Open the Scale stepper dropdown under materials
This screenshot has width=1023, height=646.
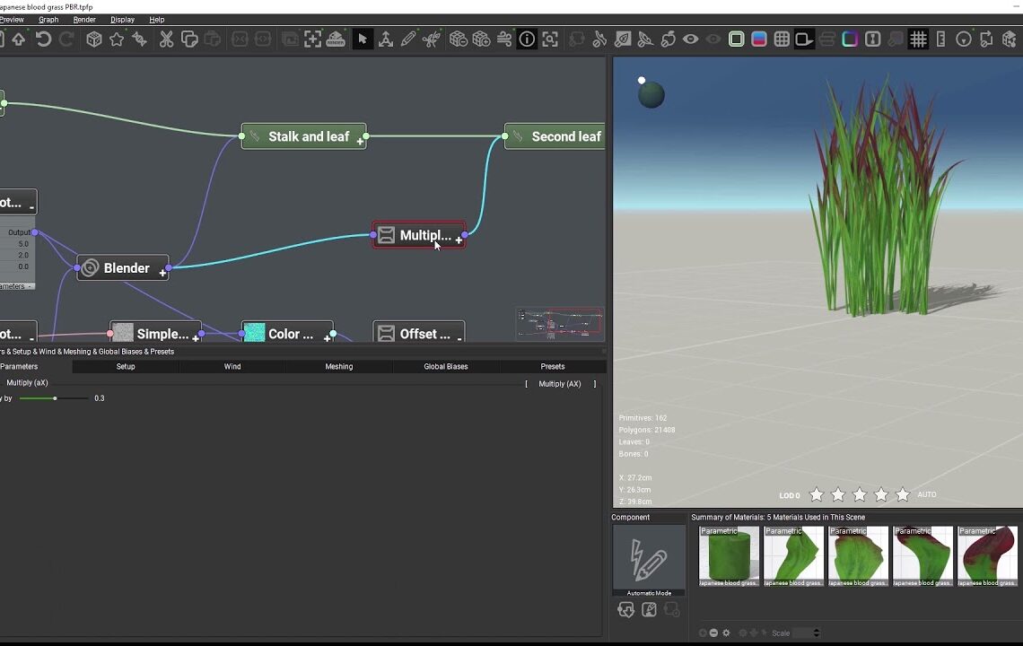click(x=814, y=633)
